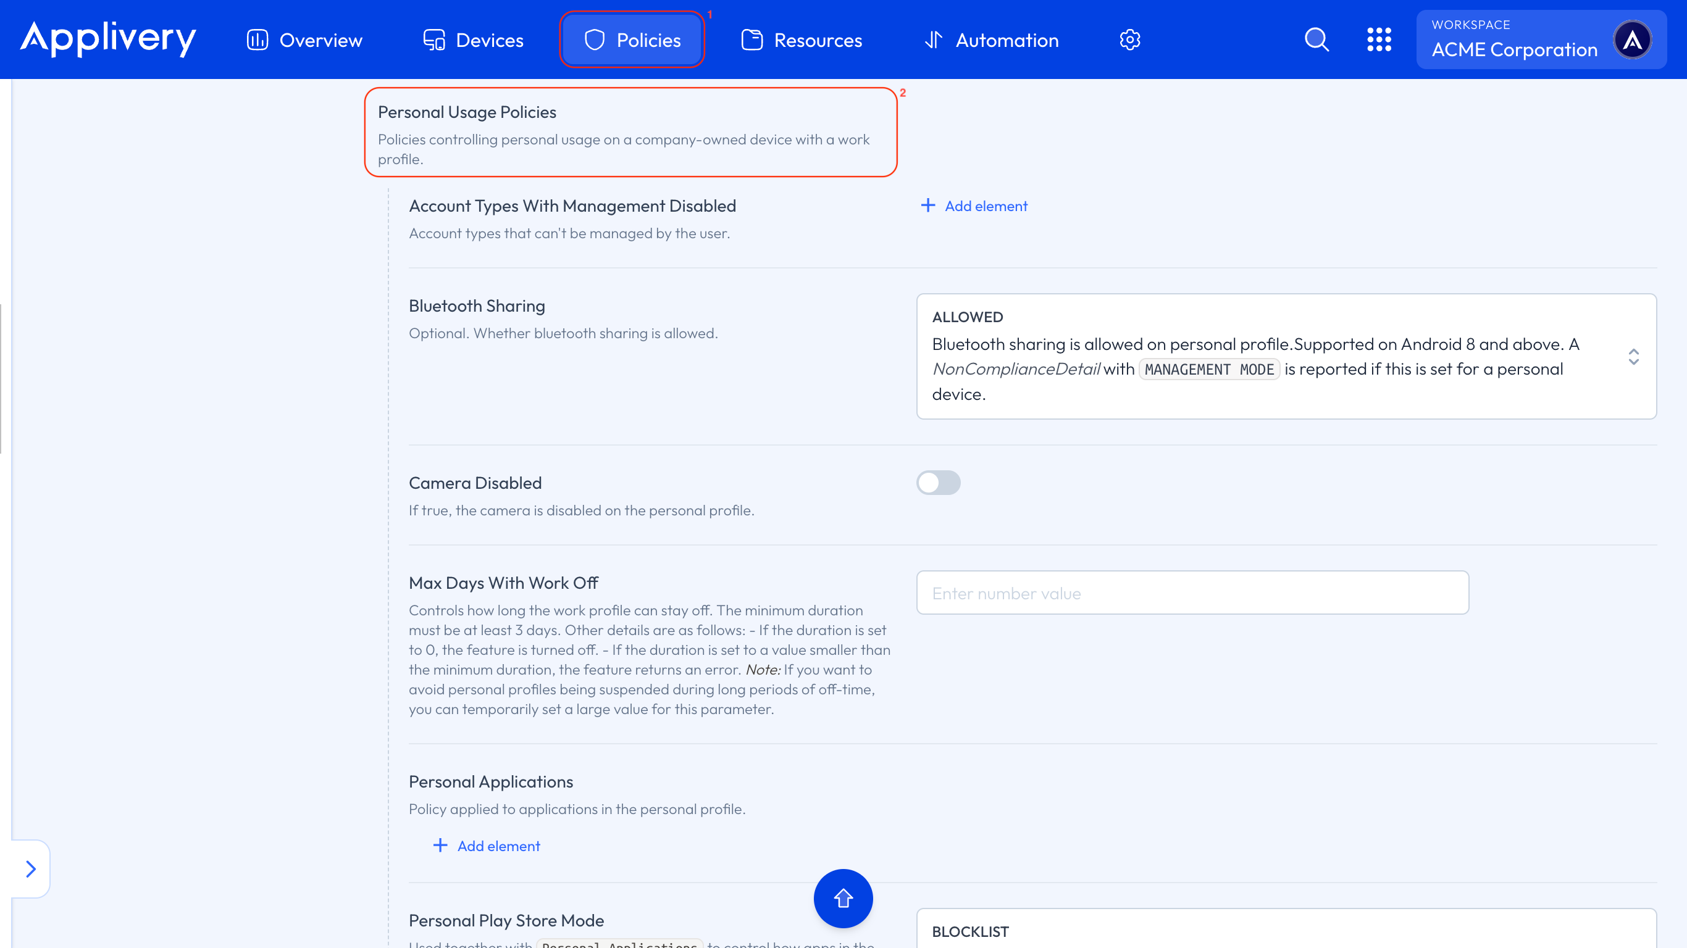Switch to the Devices tab
Screen dimensions: 1687x948
[x=473, y=40]
